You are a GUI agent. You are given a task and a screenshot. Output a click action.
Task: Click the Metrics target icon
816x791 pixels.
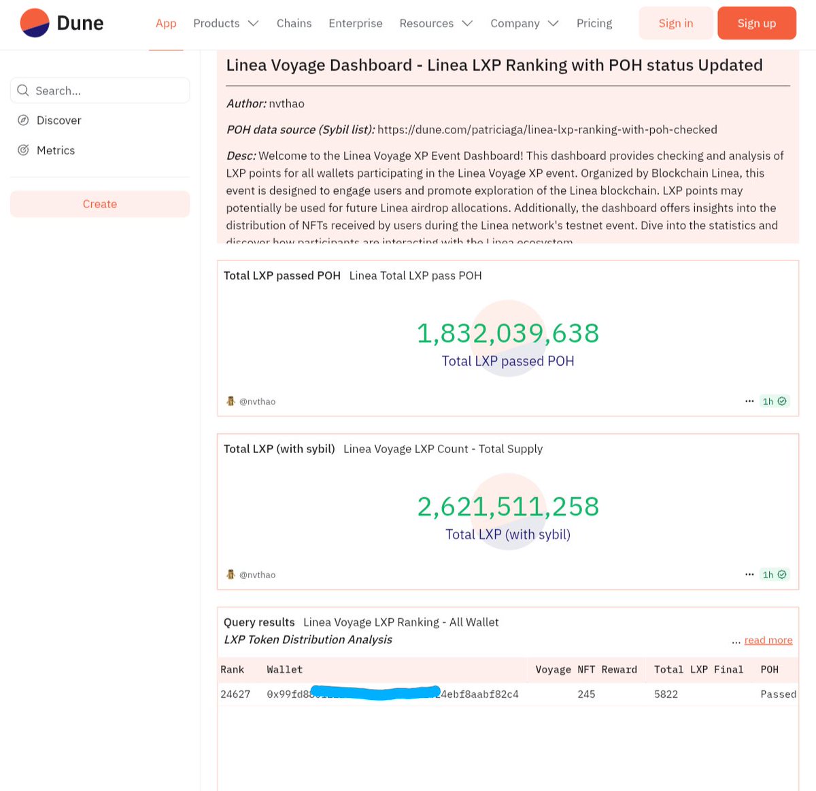pos(23,150)
